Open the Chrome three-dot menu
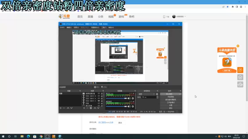Image resolution: width=248 pixels, height=139 pixels. coord(245,7)
